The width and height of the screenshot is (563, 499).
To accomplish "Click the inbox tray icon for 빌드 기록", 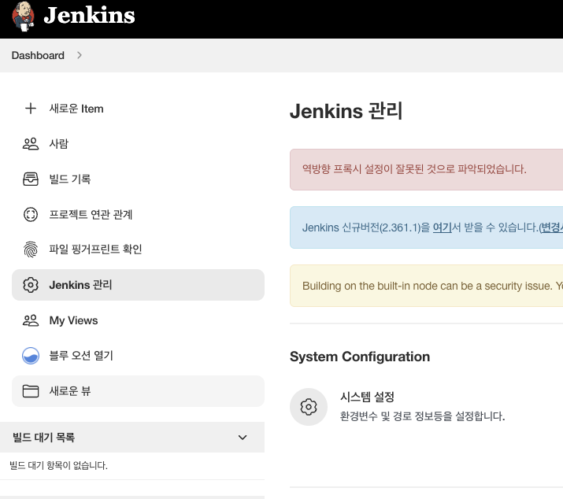I will point(31,179).
